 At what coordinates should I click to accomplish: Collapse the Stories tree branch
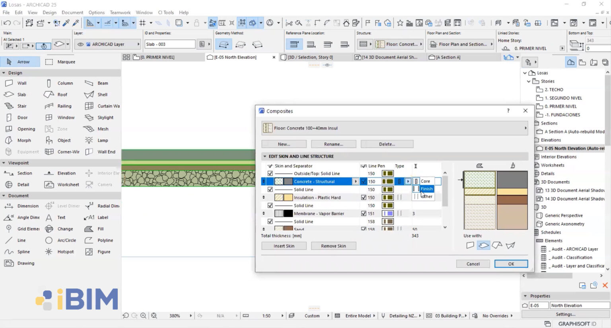tap(529, 81)
